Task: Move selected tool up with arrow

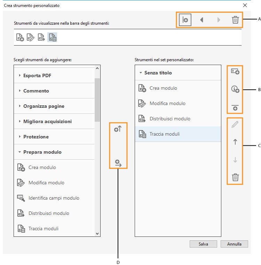Action: click(x=235, y=142)
